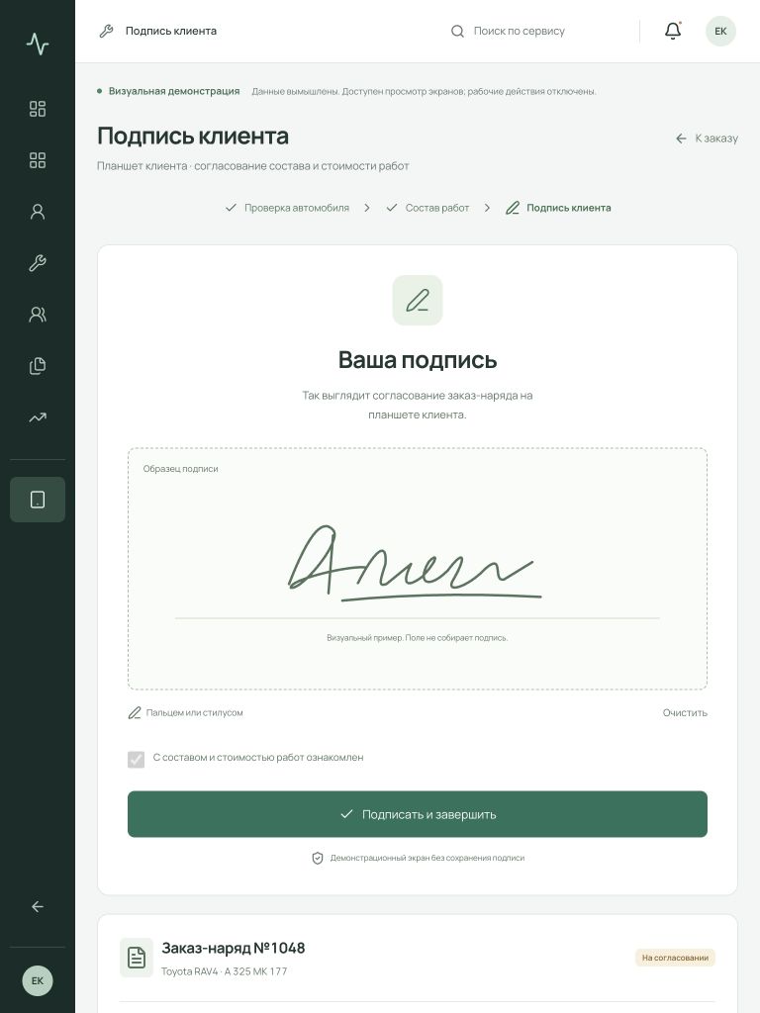This screenshot has width=760, height=1013.
Task: Open the two-people staff icon in the sidebar
Action: [x=38, y=315]
